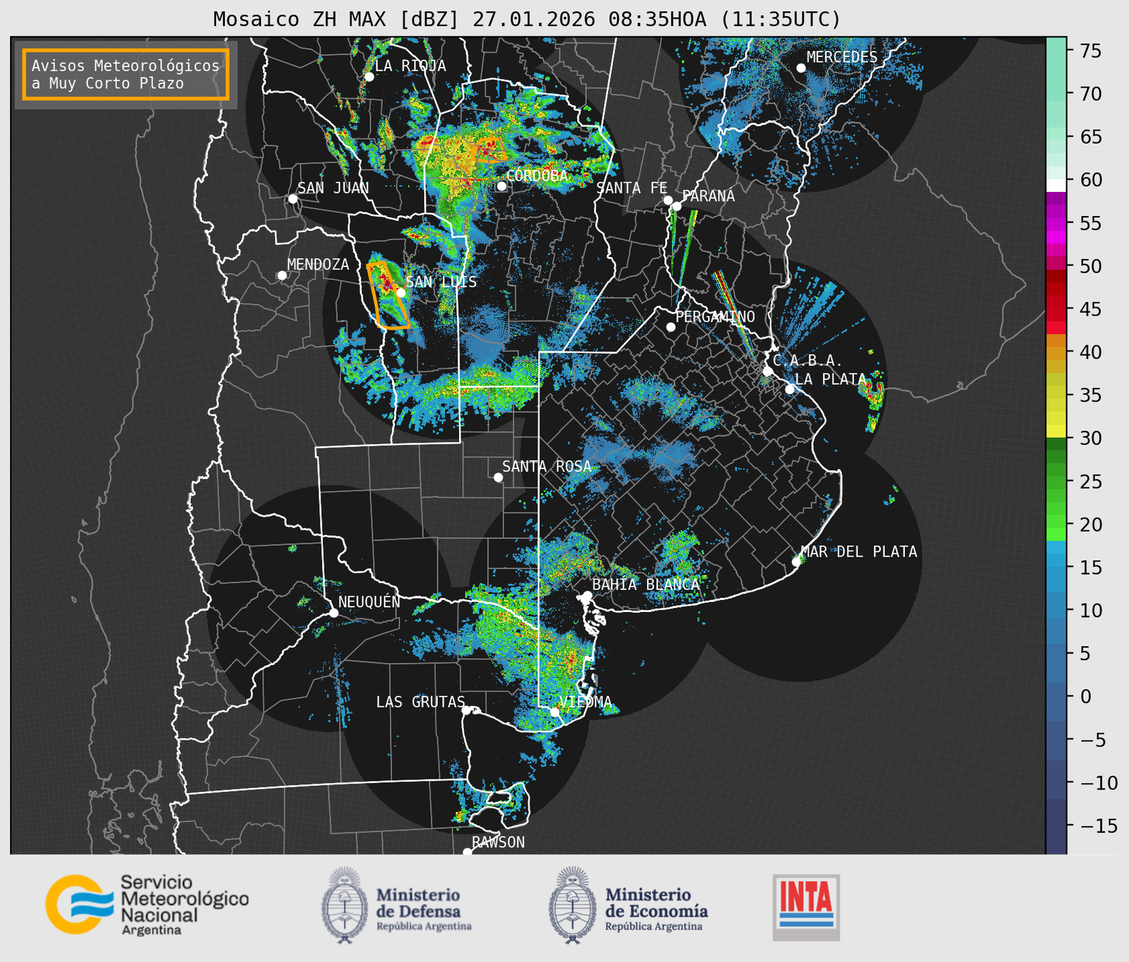This screenshot has width=1129, height=962.
Task: Select the Mendoza city marker
Action: pos(282,276)
